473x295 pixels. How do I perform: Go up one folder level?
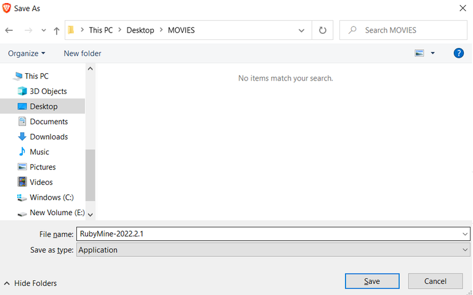point(57,30)
